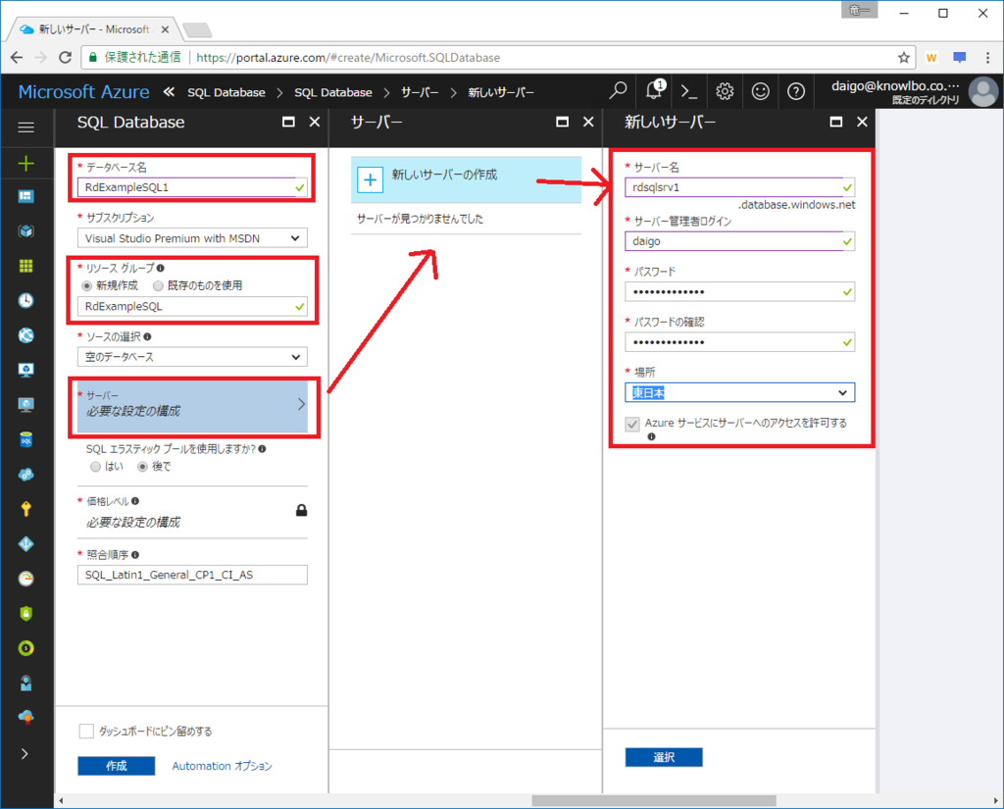Open the Recent clock sidebar icon
This screenshot has height=809, width=1004.
[x=26, y=300]
